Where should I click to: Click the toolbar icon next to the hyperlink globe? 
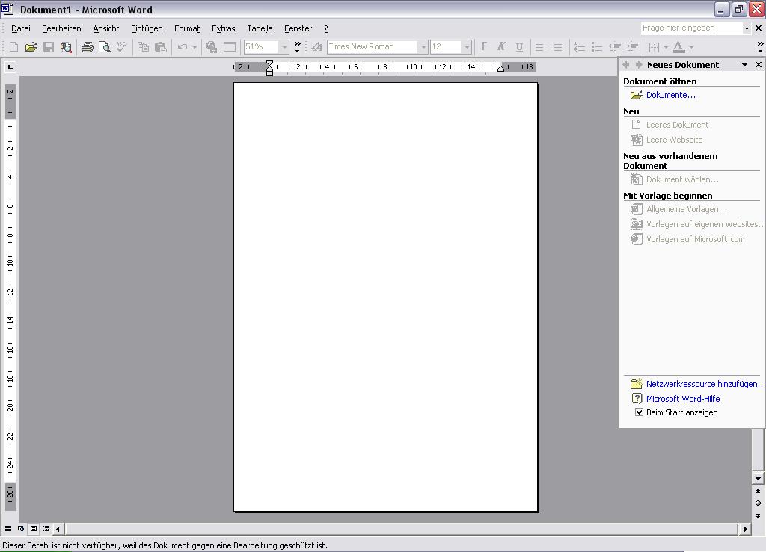[x=229, y=47]
